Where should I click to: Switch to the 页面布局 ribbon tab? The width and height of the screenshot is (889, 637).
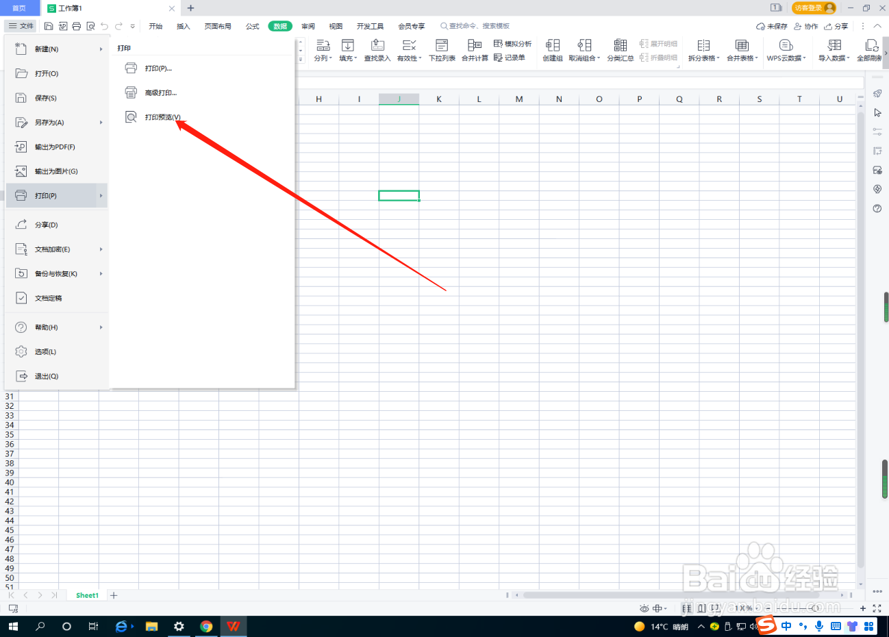218,26
